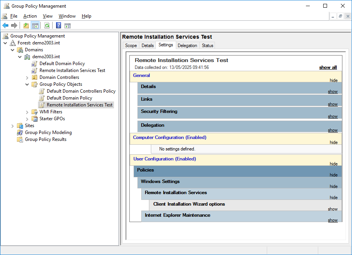Hide the Remote Installation Services section
The height and width of the screenshot is (255, 352).
334,198
